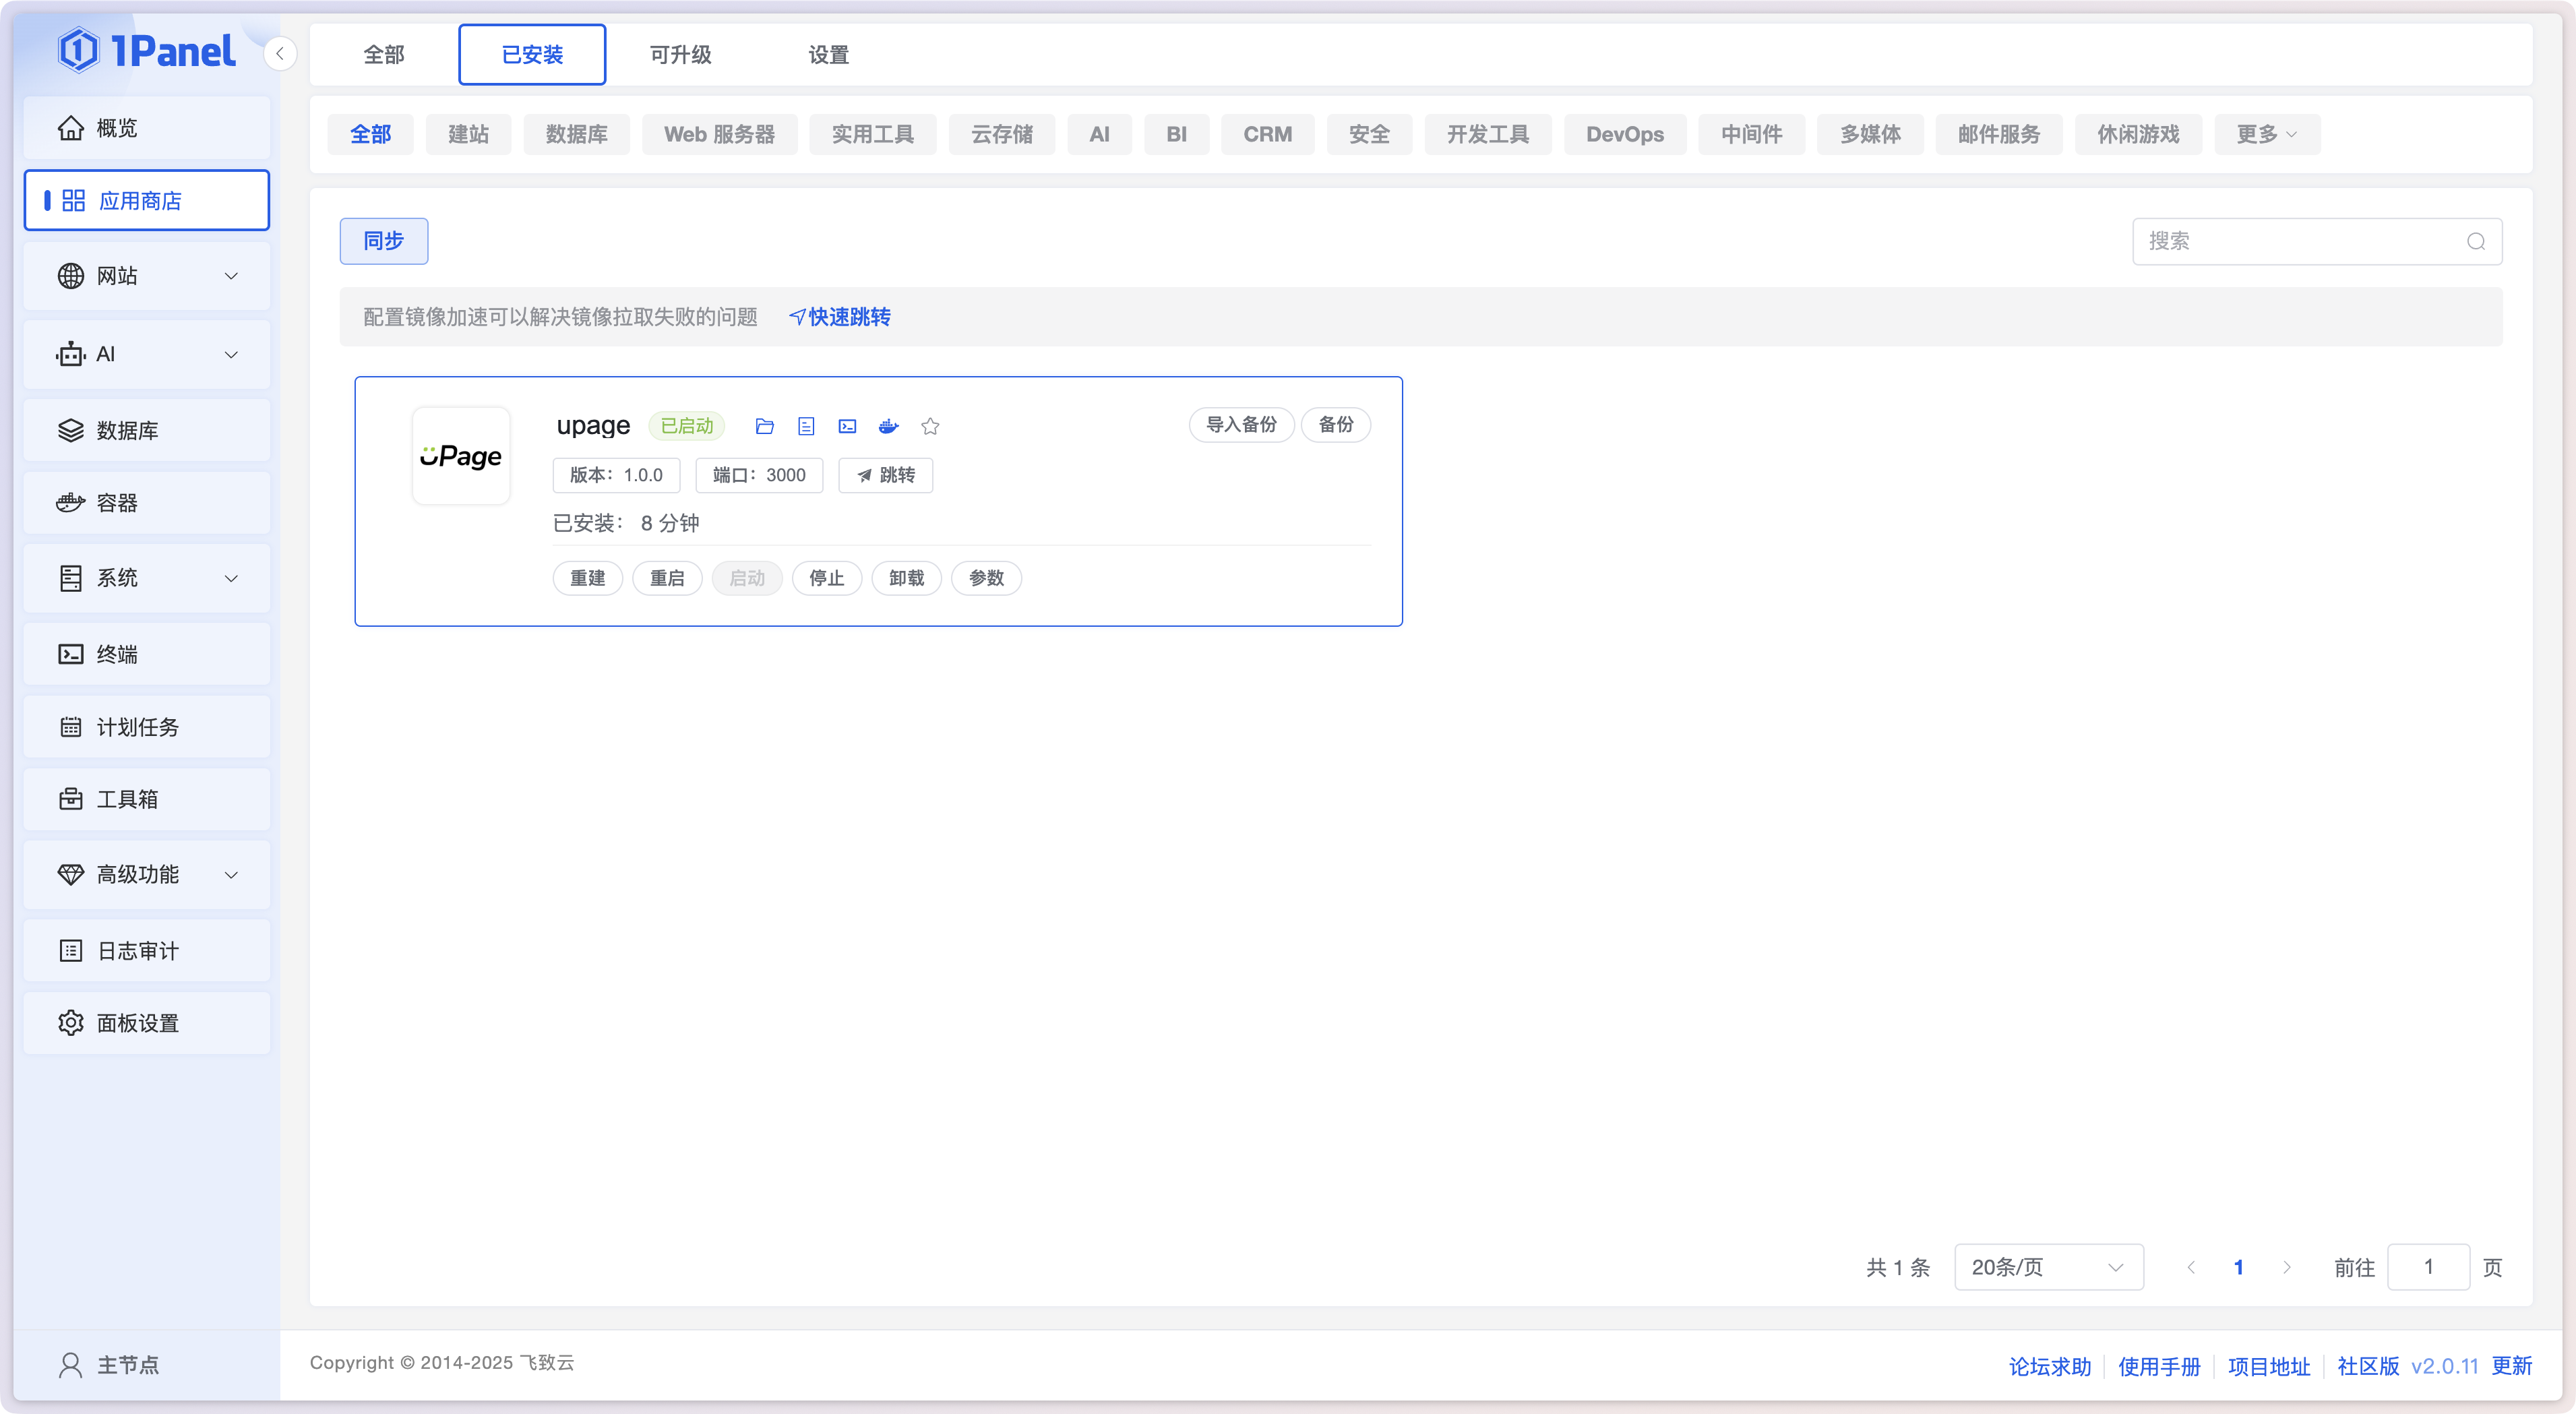Click the 停止 button for upage

(826, 578)
